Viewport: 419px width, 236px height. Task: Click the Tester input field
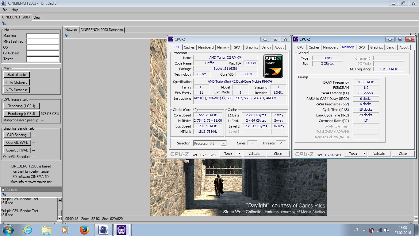tap(43, 59)
